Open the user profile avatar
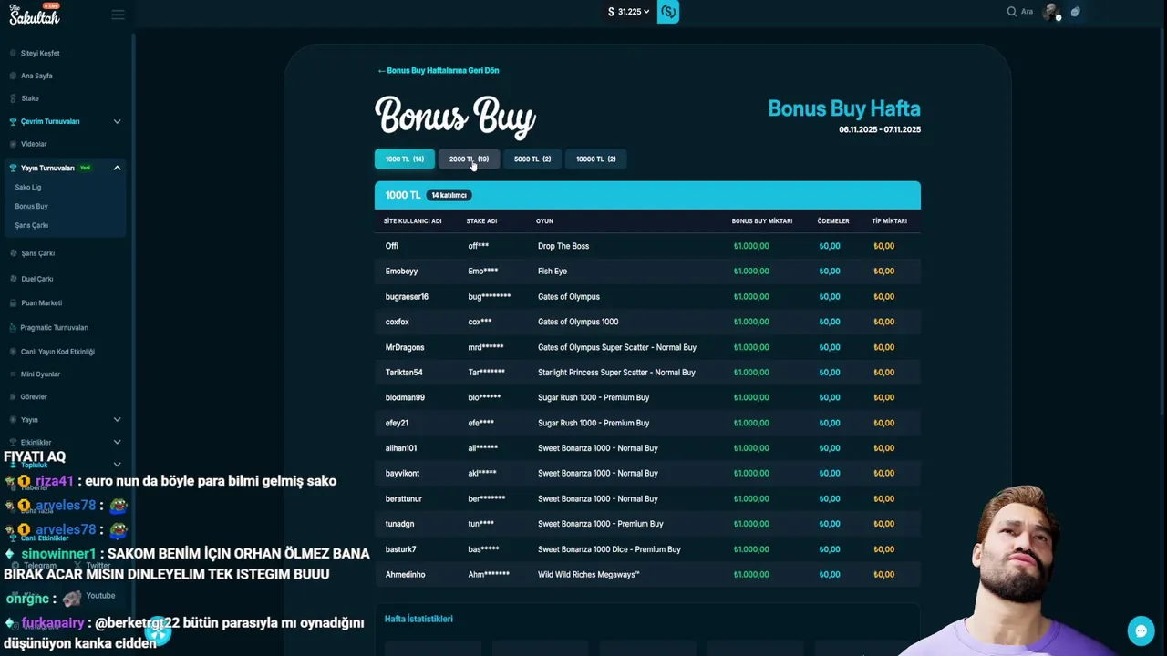Image resolution: width=1167 pixels, height=656 pixels. 1052,12
